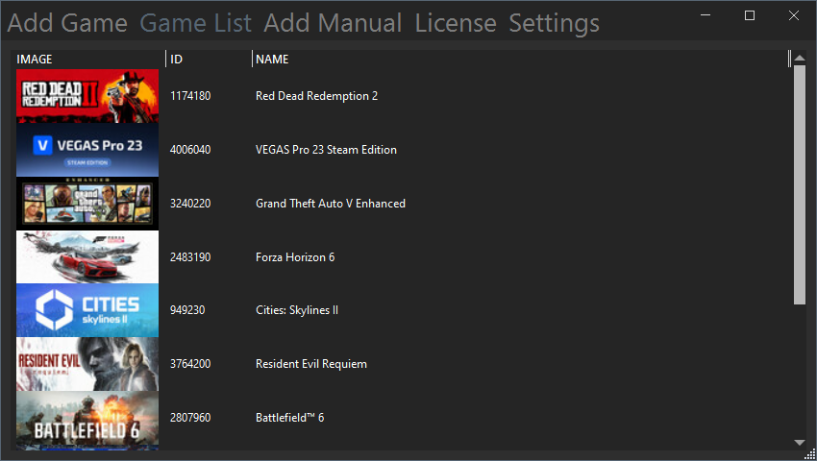Select the Forza Horizon 6 cover image
The image size is (817, 461).
pos(87,257)
